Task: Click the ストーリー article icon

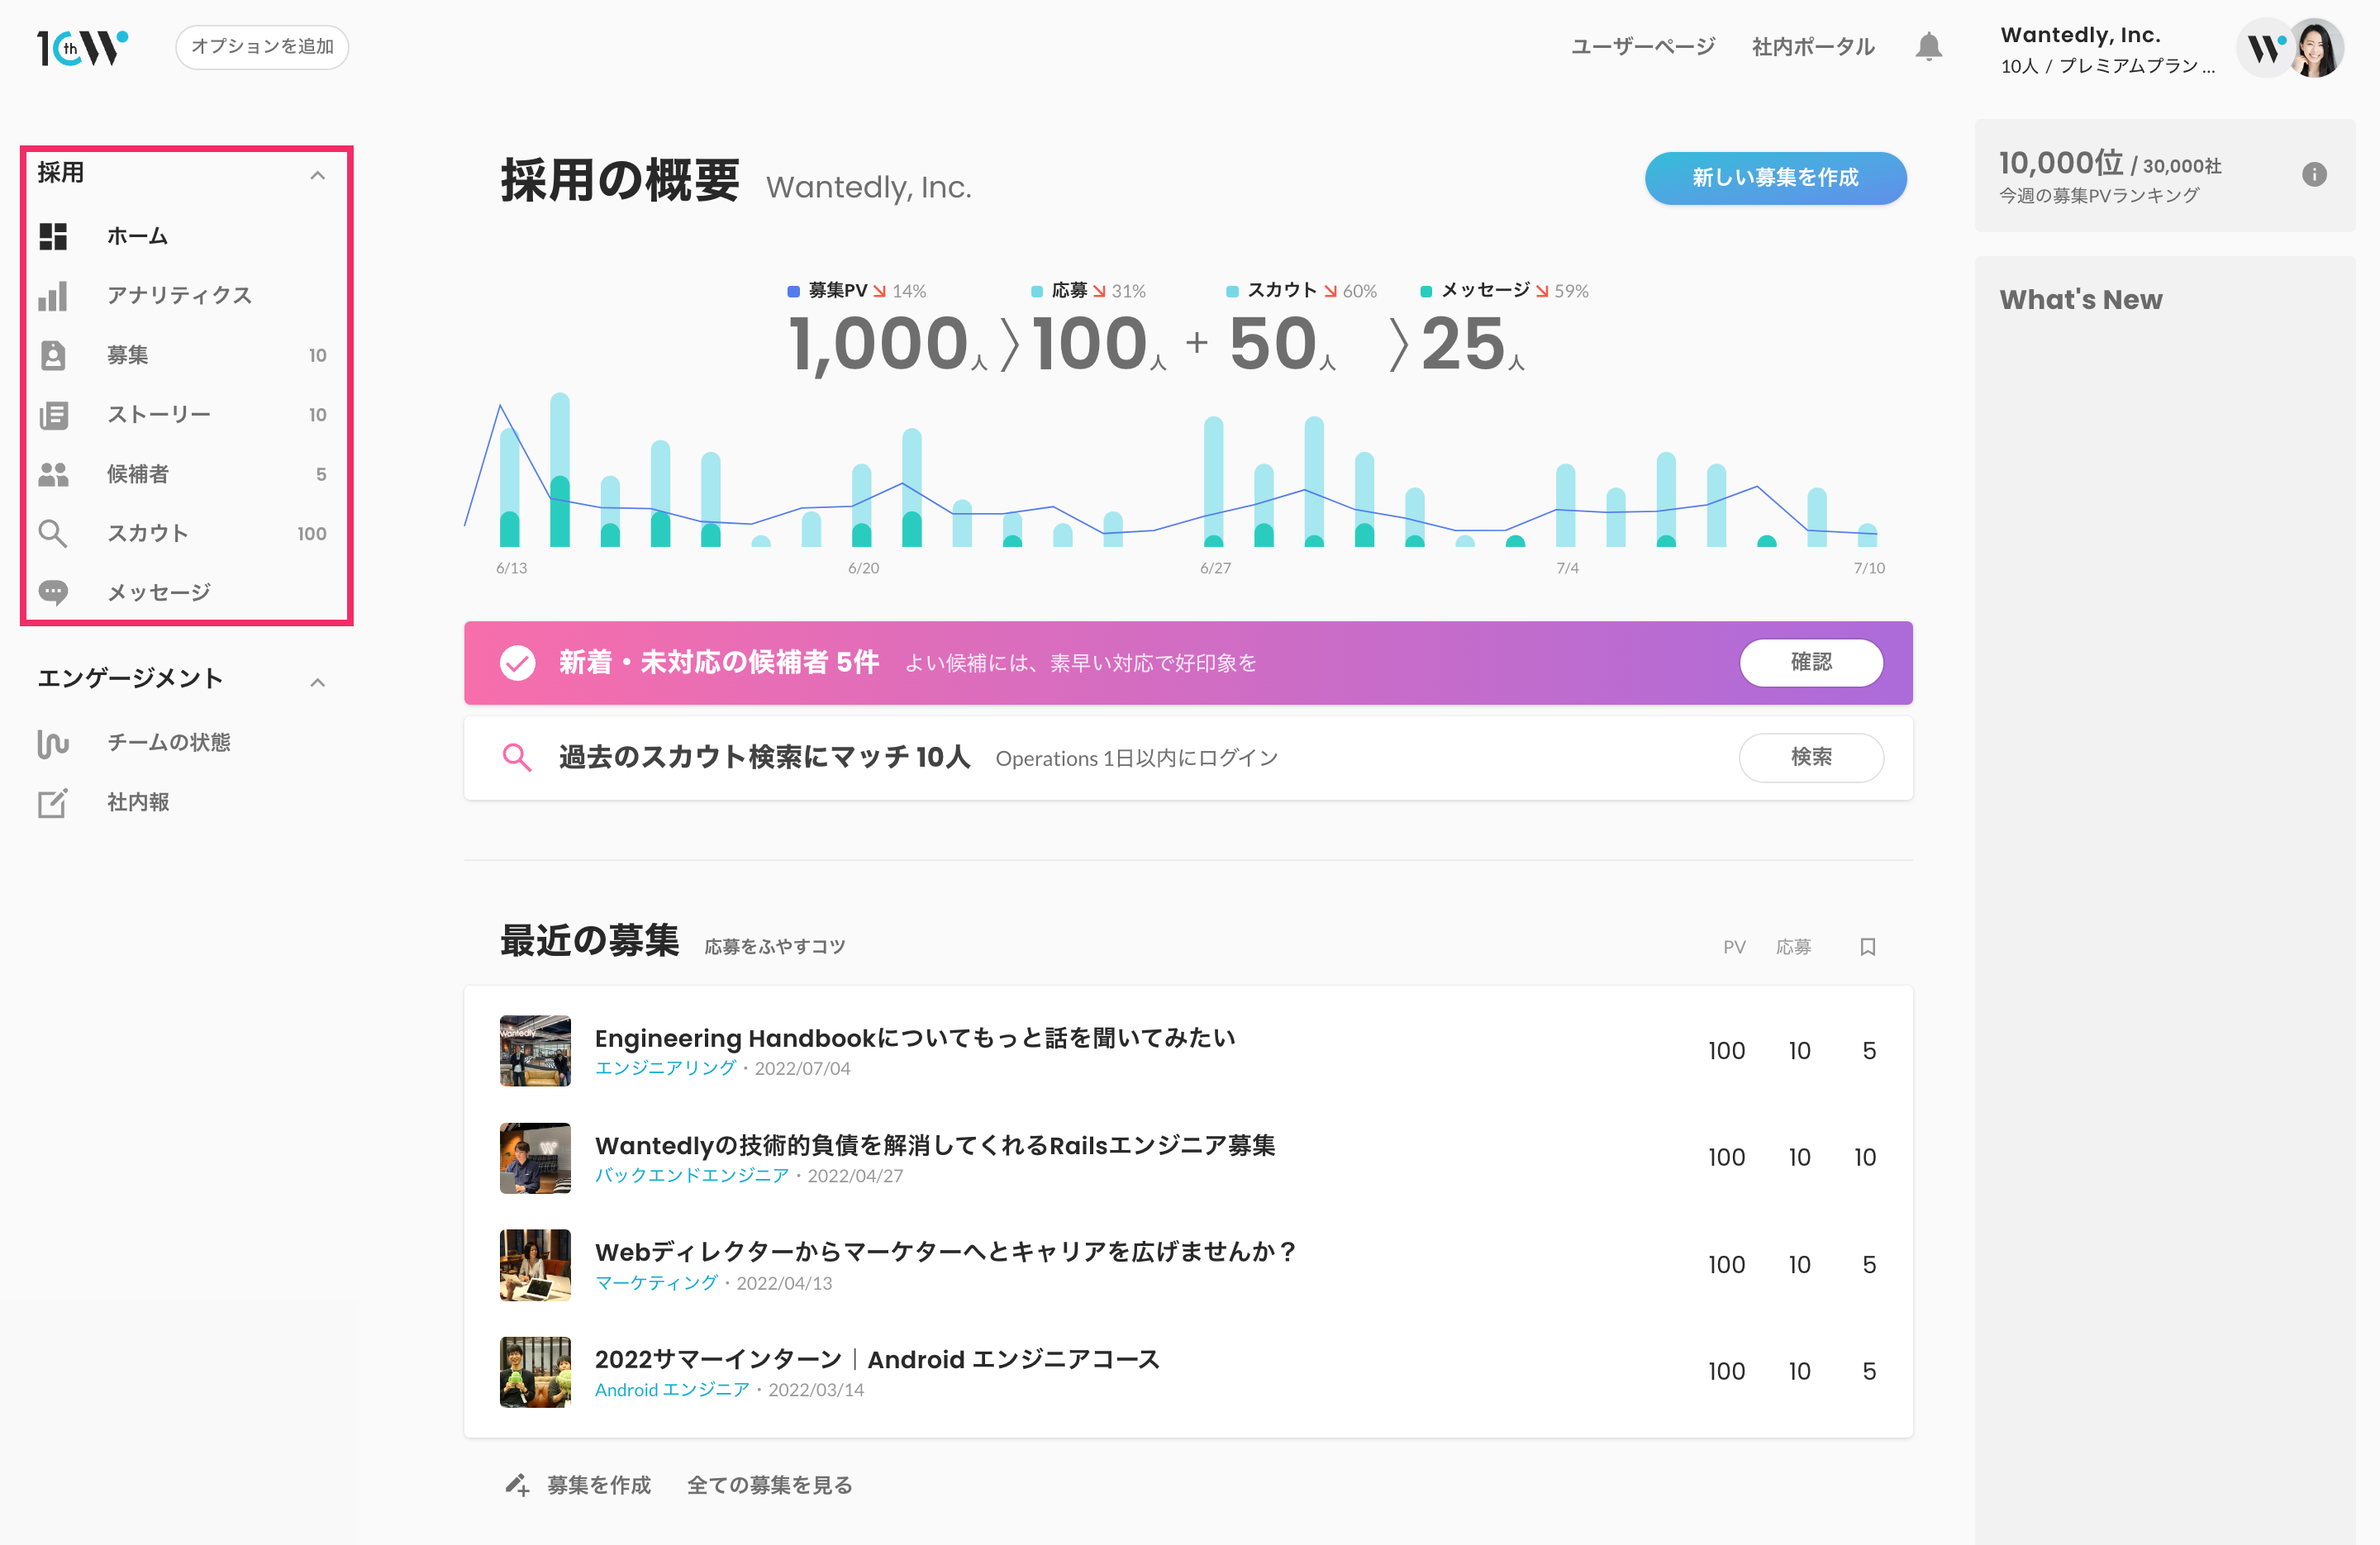Action: [53, 415]
